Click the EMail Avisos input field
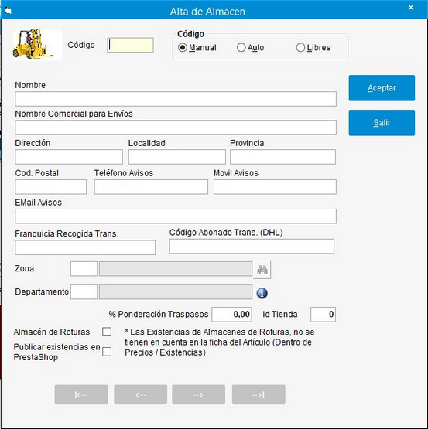This screenshot has width=428, height=429. (x=176, y=216)
